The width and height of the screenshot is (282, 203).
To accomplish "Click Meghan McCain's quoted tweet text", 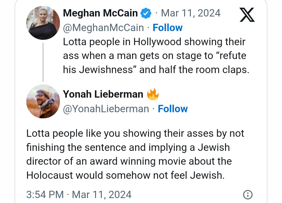I will pos(156,56).
